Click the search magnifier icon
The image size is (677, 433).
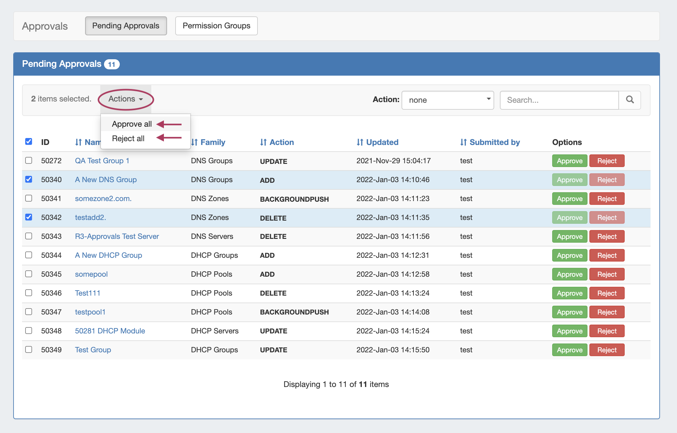629,100
